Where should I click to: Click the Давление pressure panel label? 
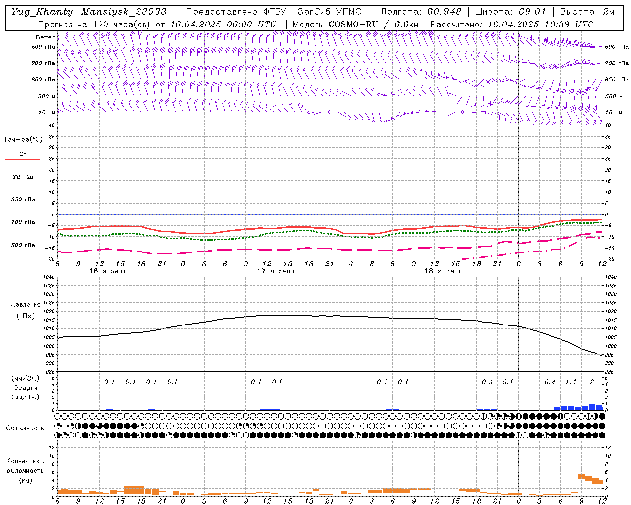(x=26, y=305)
